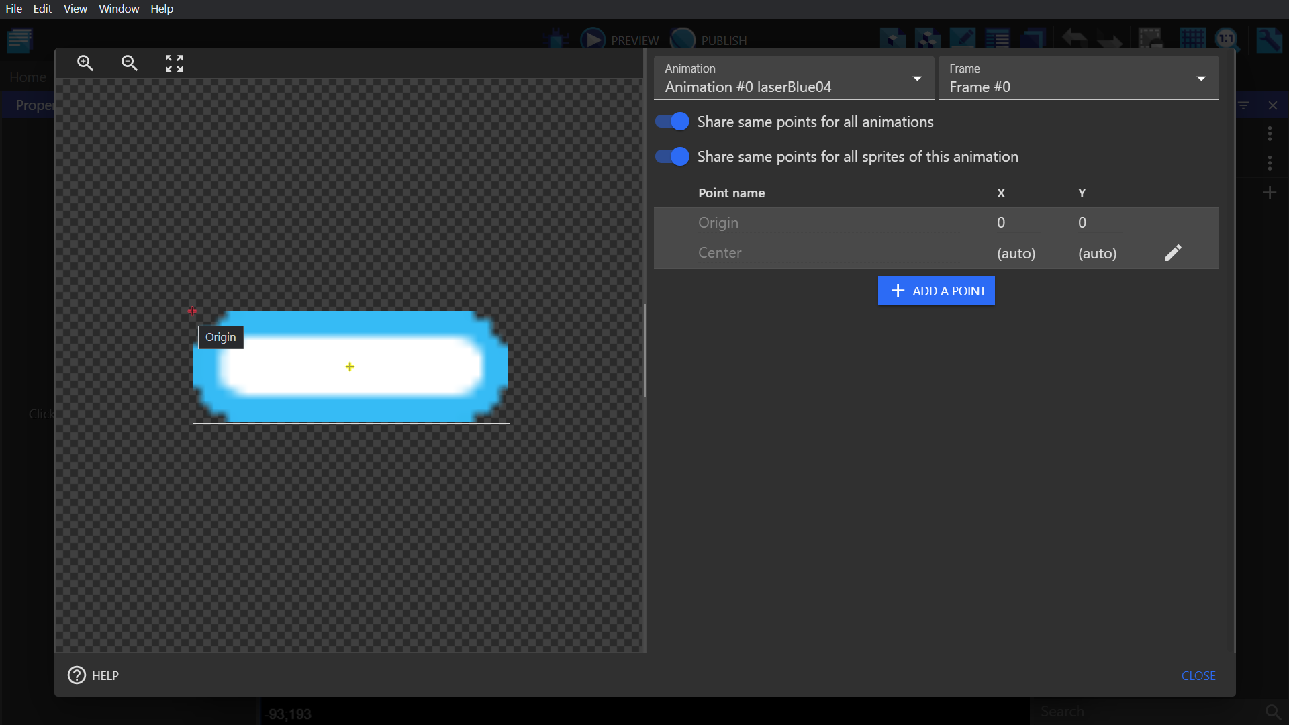Click the fit-to-view expand arrows icon
The width and height of the screenshot is (1289, 725).
pyautogui.click(x=174, y=63)
